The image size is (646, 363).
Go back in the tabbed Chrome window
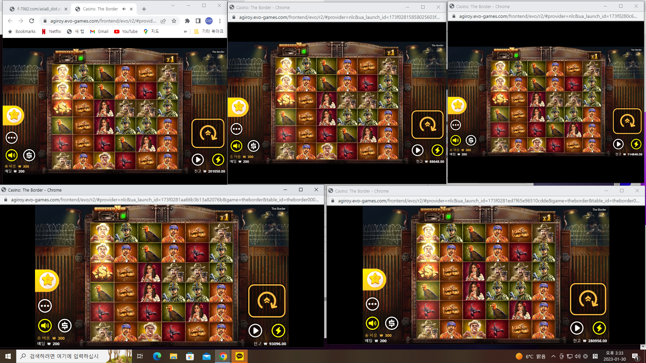click(x=10, y=21)
